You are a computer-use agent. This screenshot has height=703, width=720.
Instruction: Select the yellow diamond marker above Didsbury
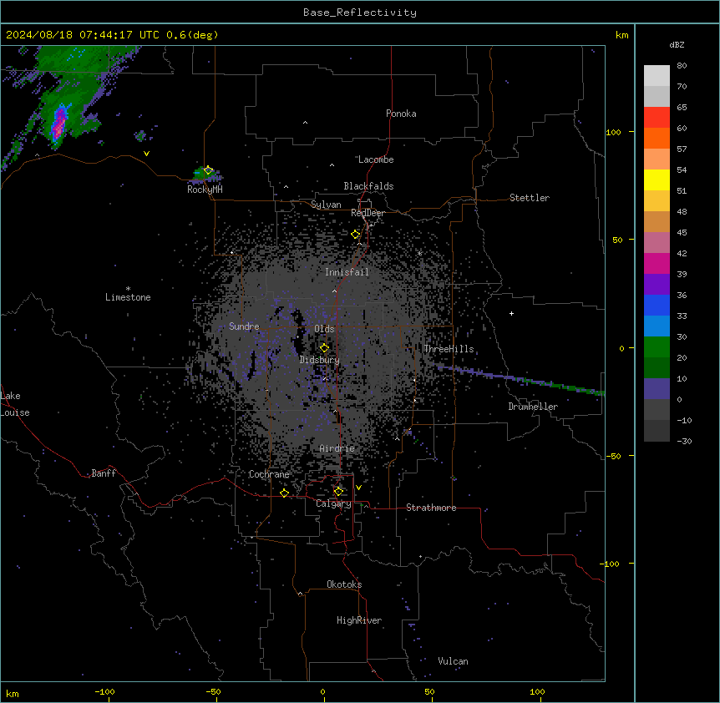[324, 348]
